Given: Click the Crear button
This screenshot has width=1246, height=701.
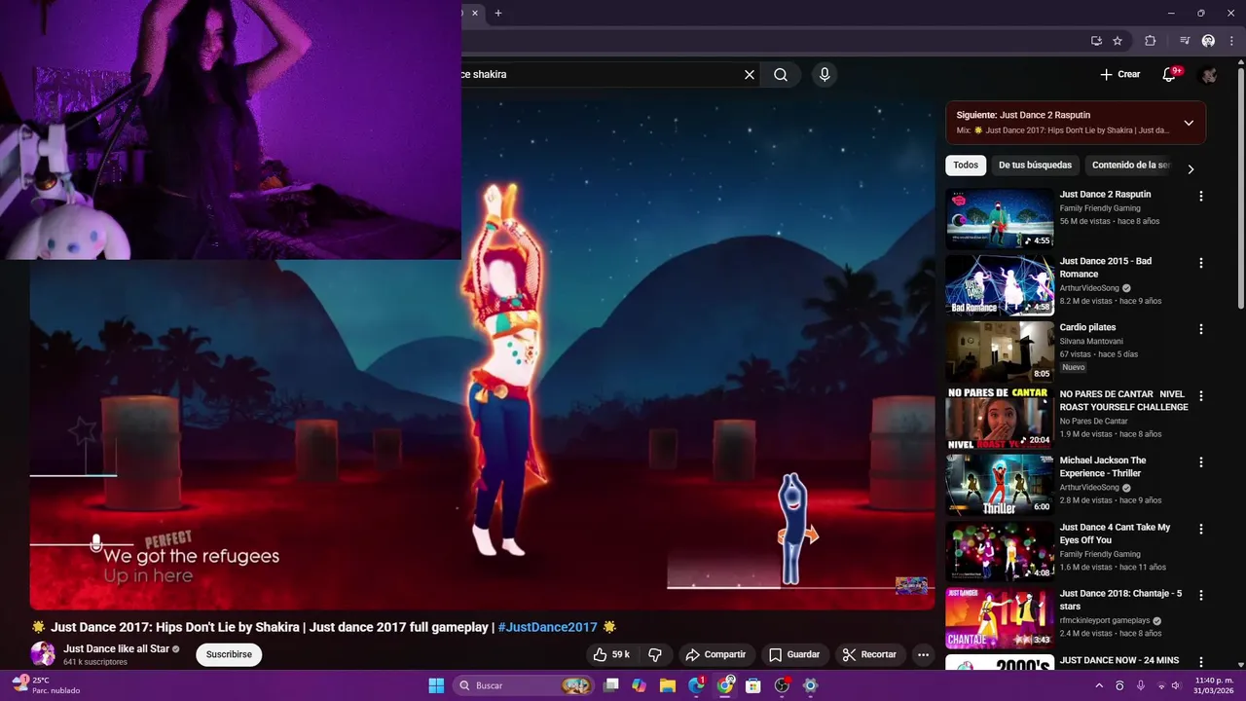Looking at the screenshot, I should click(x=1119, y=74).
